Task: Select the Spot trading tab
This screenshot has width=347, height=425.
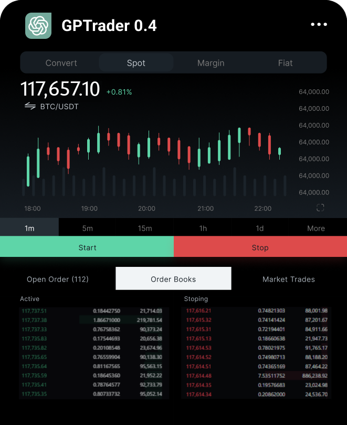Action: tap(136, 63)
